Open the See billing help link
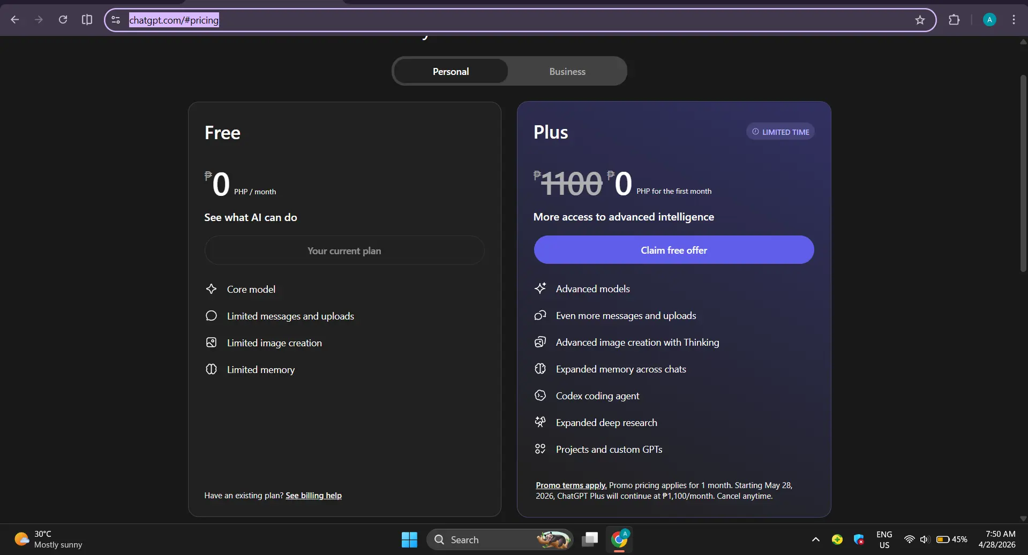 click(313, 496)
